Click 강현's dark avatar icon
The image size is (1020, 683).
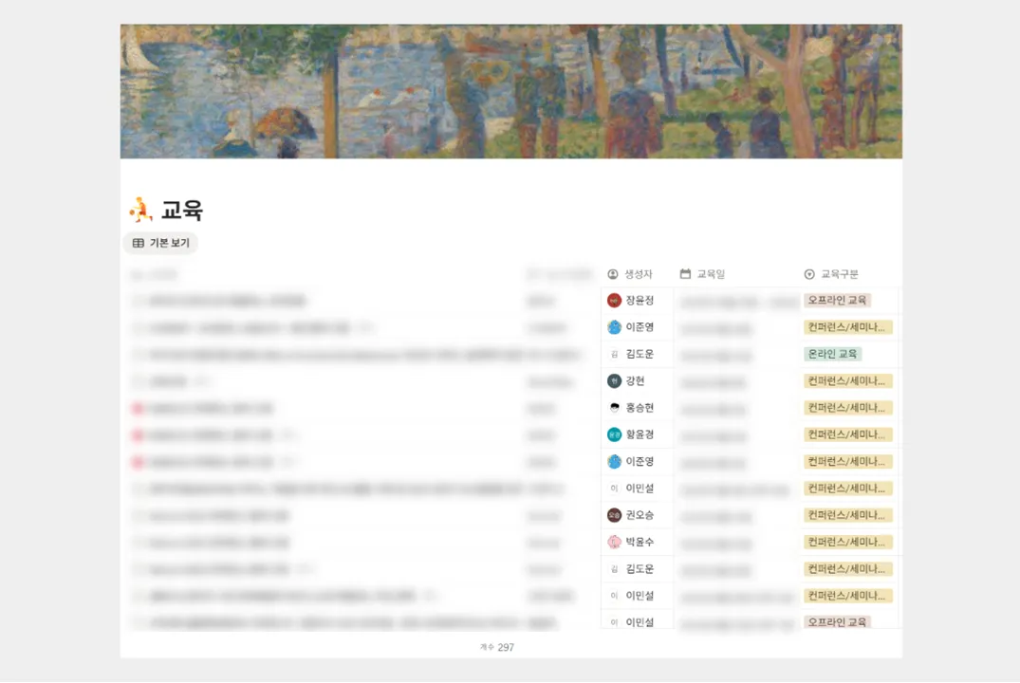(614, 381)
